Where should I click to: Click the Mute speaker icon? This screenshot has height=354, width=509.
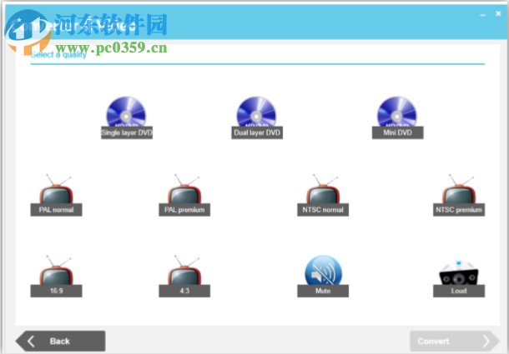pos(323,271)
